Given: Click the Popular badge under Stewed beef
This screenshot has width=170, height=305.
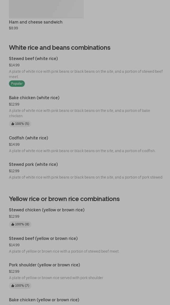Looking at the screenshot, I should tap(17, 84).
